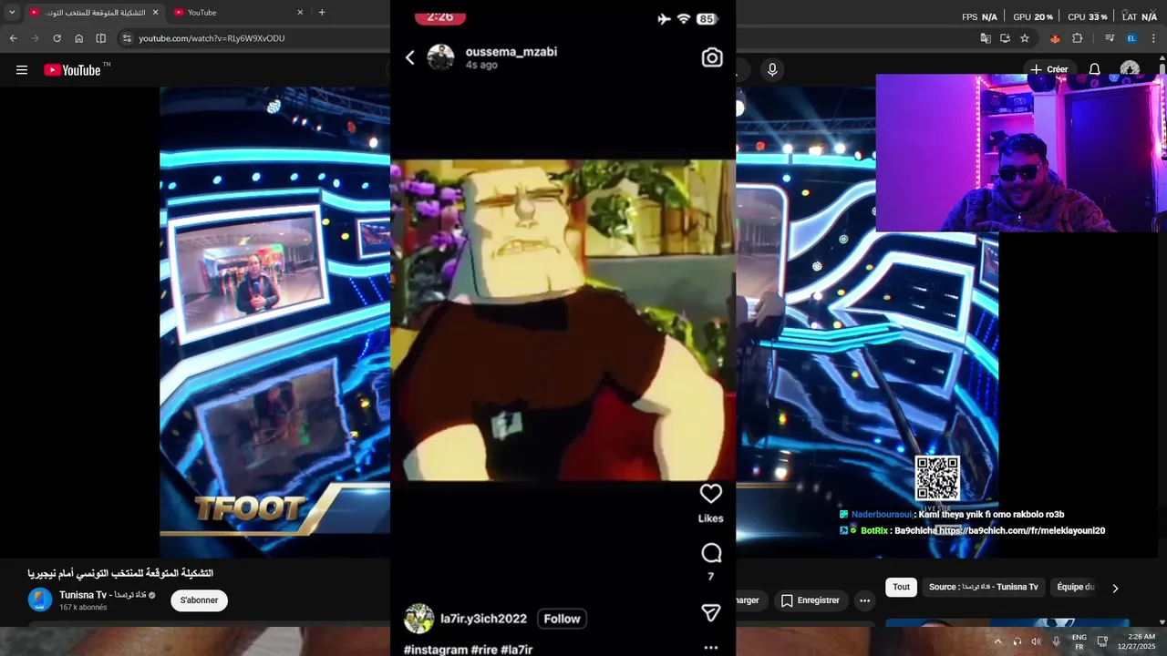
Task: Click the Likes label under the heart
Action: (710, 518)
